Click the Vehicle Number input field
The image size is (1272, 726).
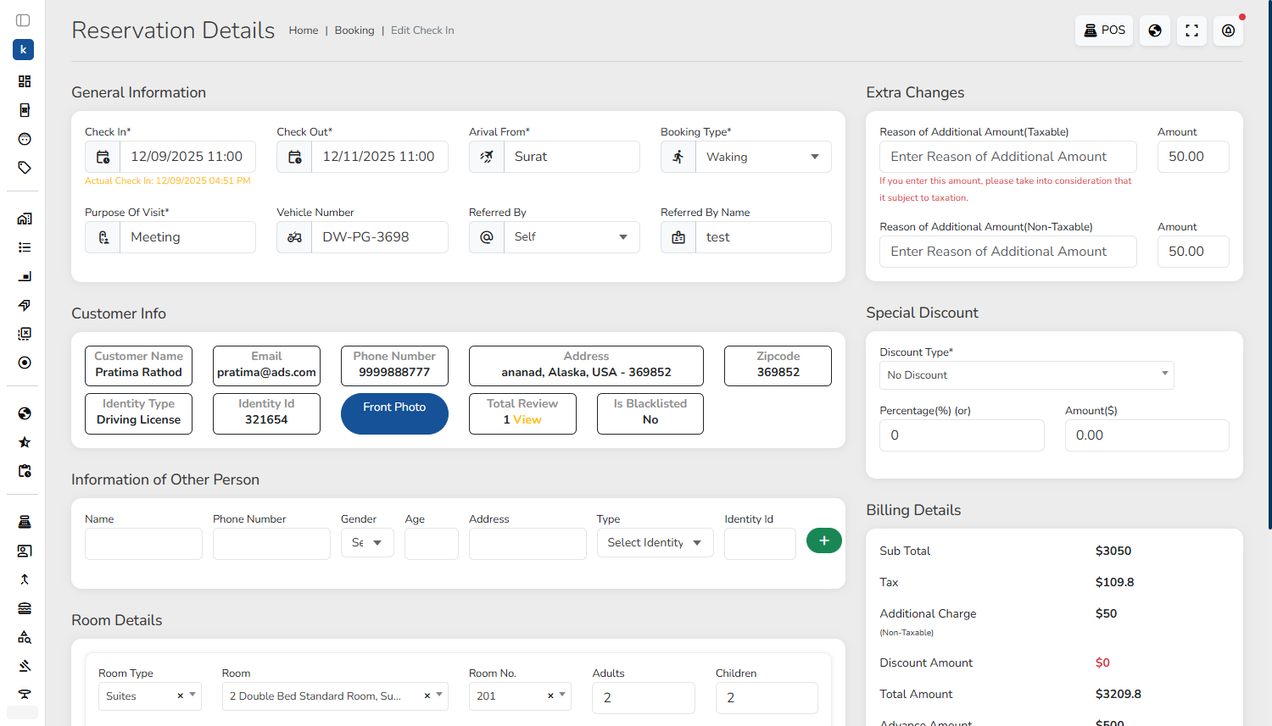[x=379, y=237]
